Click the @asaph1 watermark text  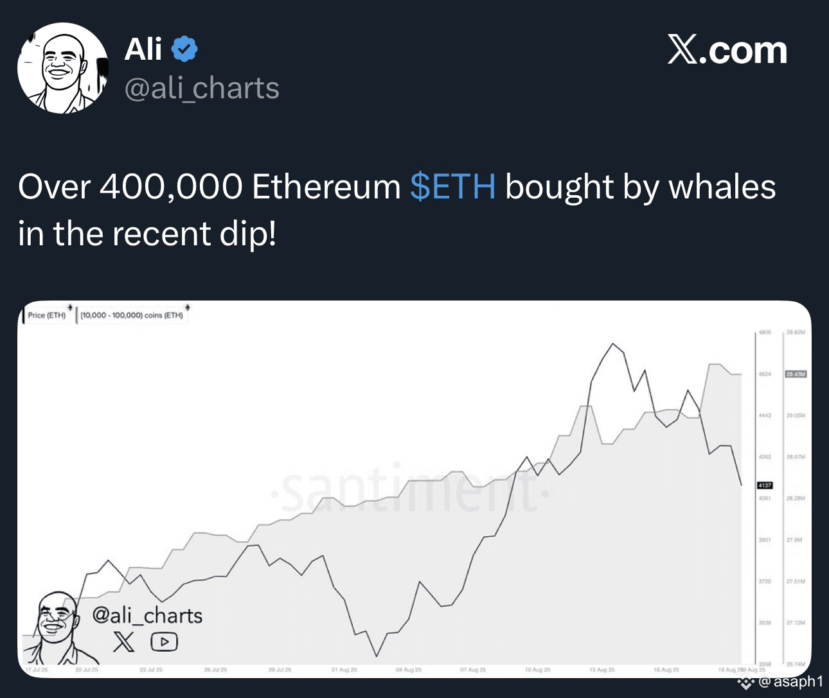[x=790, y=682]
